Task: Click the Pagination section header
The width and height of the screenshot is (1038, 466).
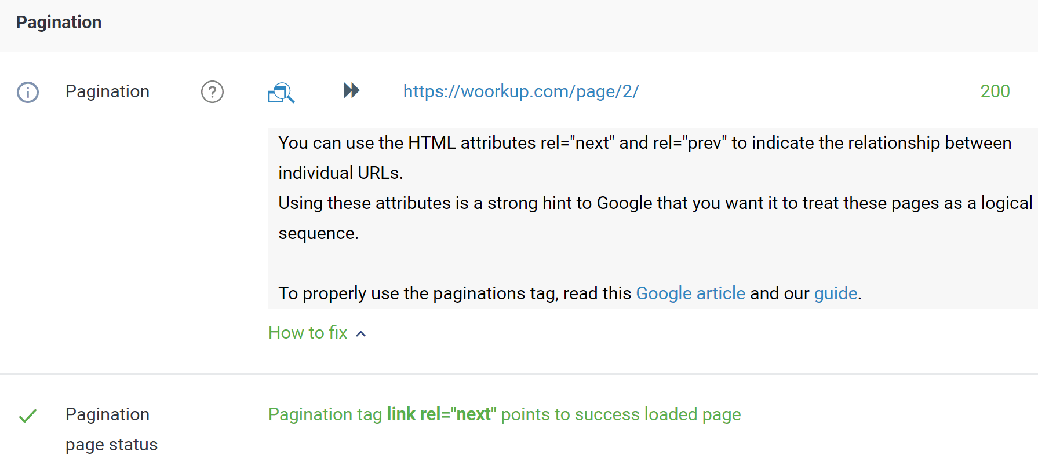Action: pos(59,22)
